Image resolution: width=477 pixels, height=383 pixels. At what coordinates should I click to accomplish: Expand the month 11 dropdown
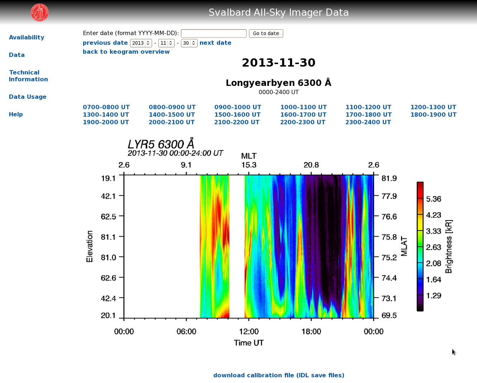tap(166, 43)
